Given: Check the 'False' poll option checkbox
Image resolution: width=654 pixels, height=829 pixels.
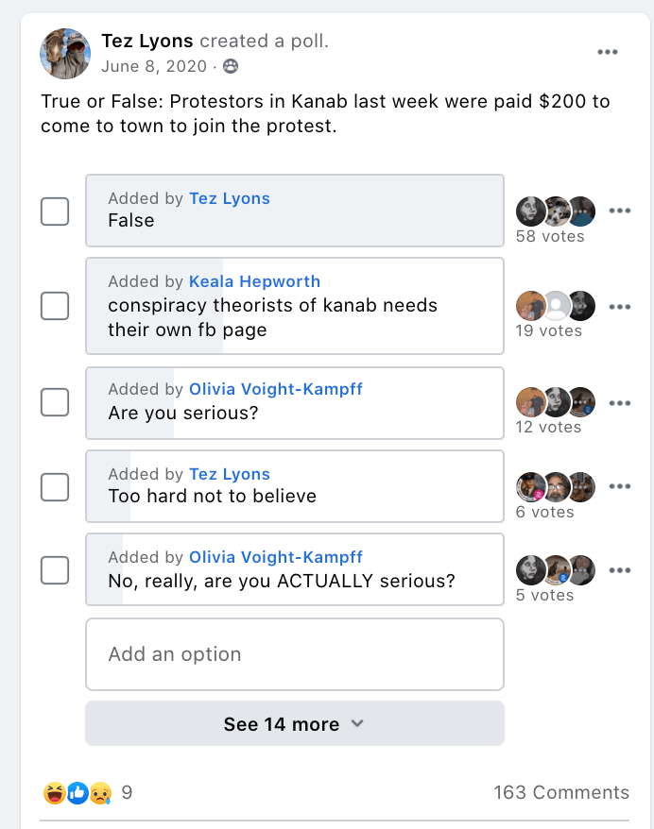Looking at the screenshot, I should coord(55,211).
